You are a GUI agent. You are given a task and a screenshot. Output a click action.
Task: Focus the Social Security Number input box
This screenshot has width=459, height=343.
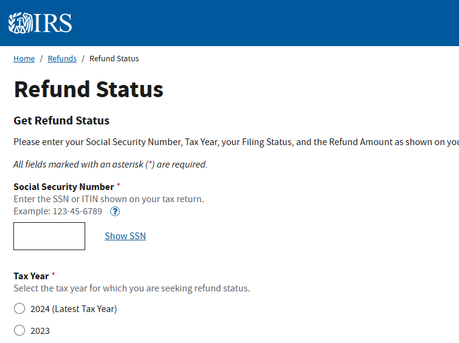coord(49,236)
